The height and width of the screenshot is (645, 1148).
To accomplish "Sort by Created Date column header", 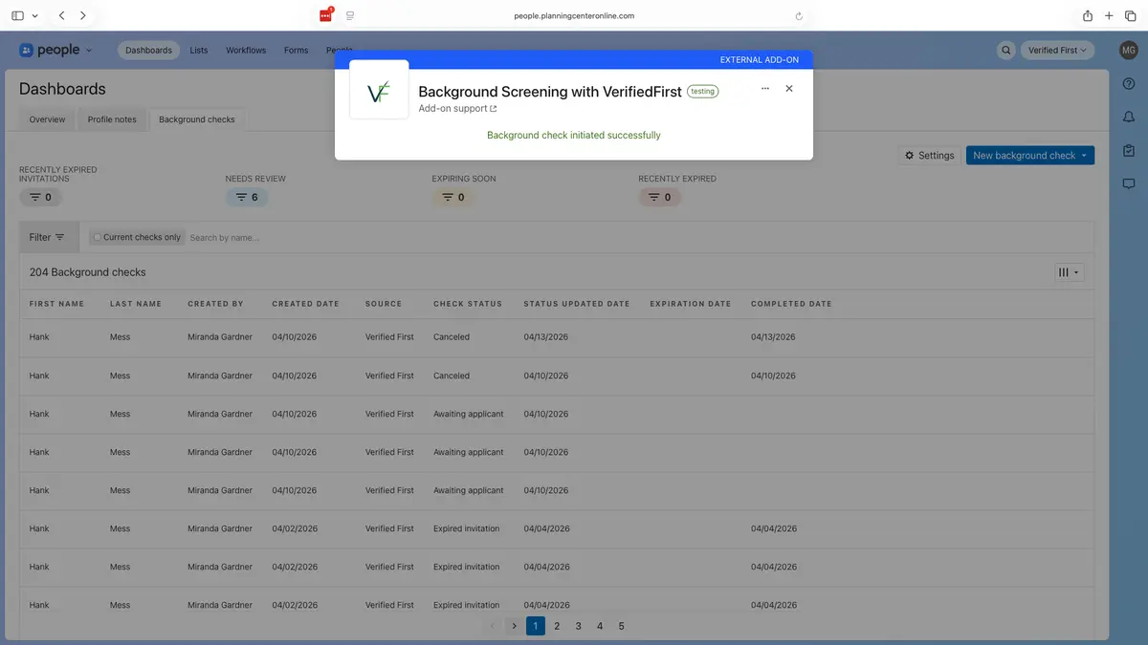I will tap(305, 304).
